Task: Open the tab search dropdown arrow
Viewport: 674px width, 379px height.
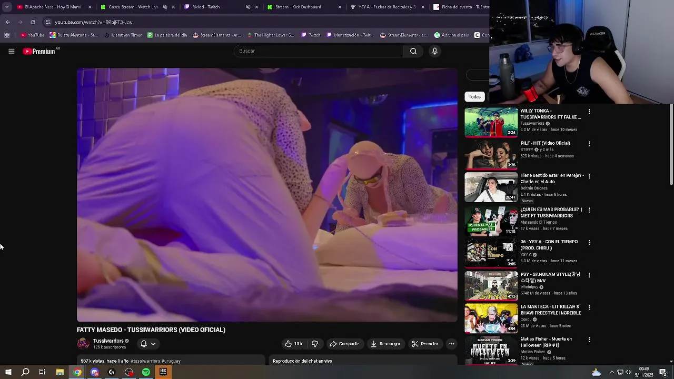Action: 7,7
